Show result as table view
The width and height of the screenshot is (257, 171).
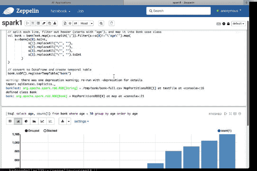(10, 121)
